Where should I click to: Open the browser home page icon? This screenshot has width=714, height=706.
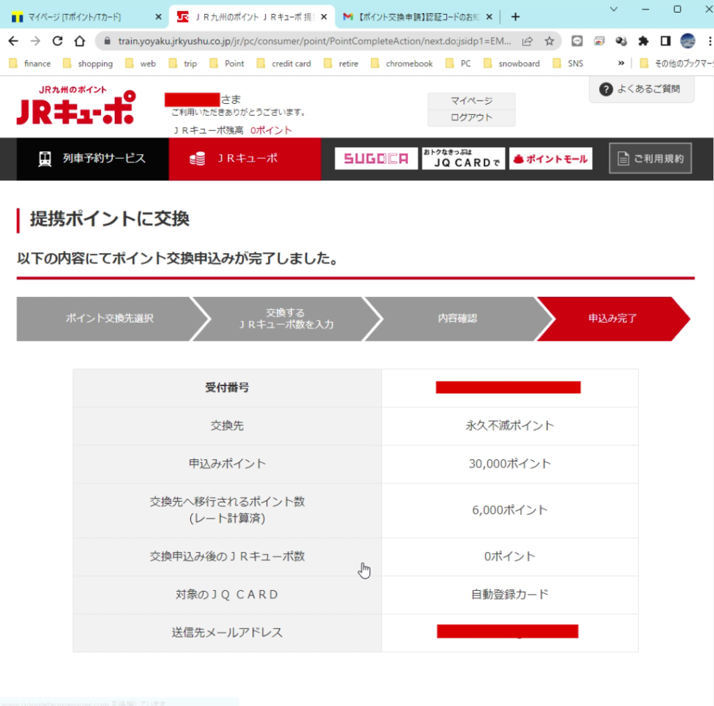click(x=79, y=41)
